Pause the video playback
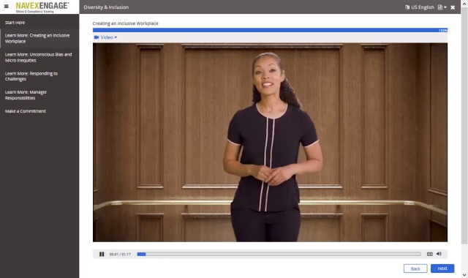 (102, 254)
